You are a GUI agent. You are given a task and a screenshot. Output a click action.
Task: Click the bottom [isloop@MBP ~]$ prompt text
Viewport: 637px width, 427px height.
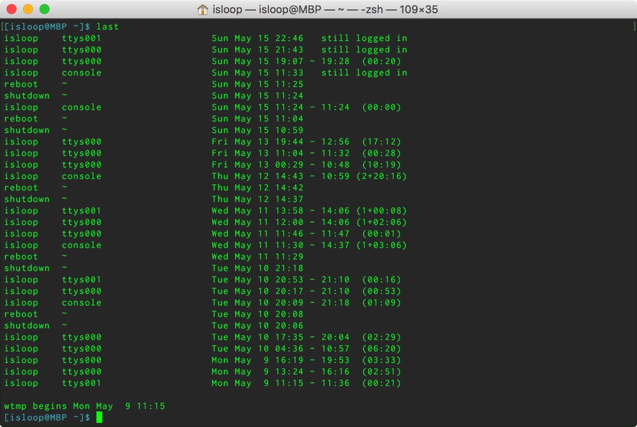[47, 417]
